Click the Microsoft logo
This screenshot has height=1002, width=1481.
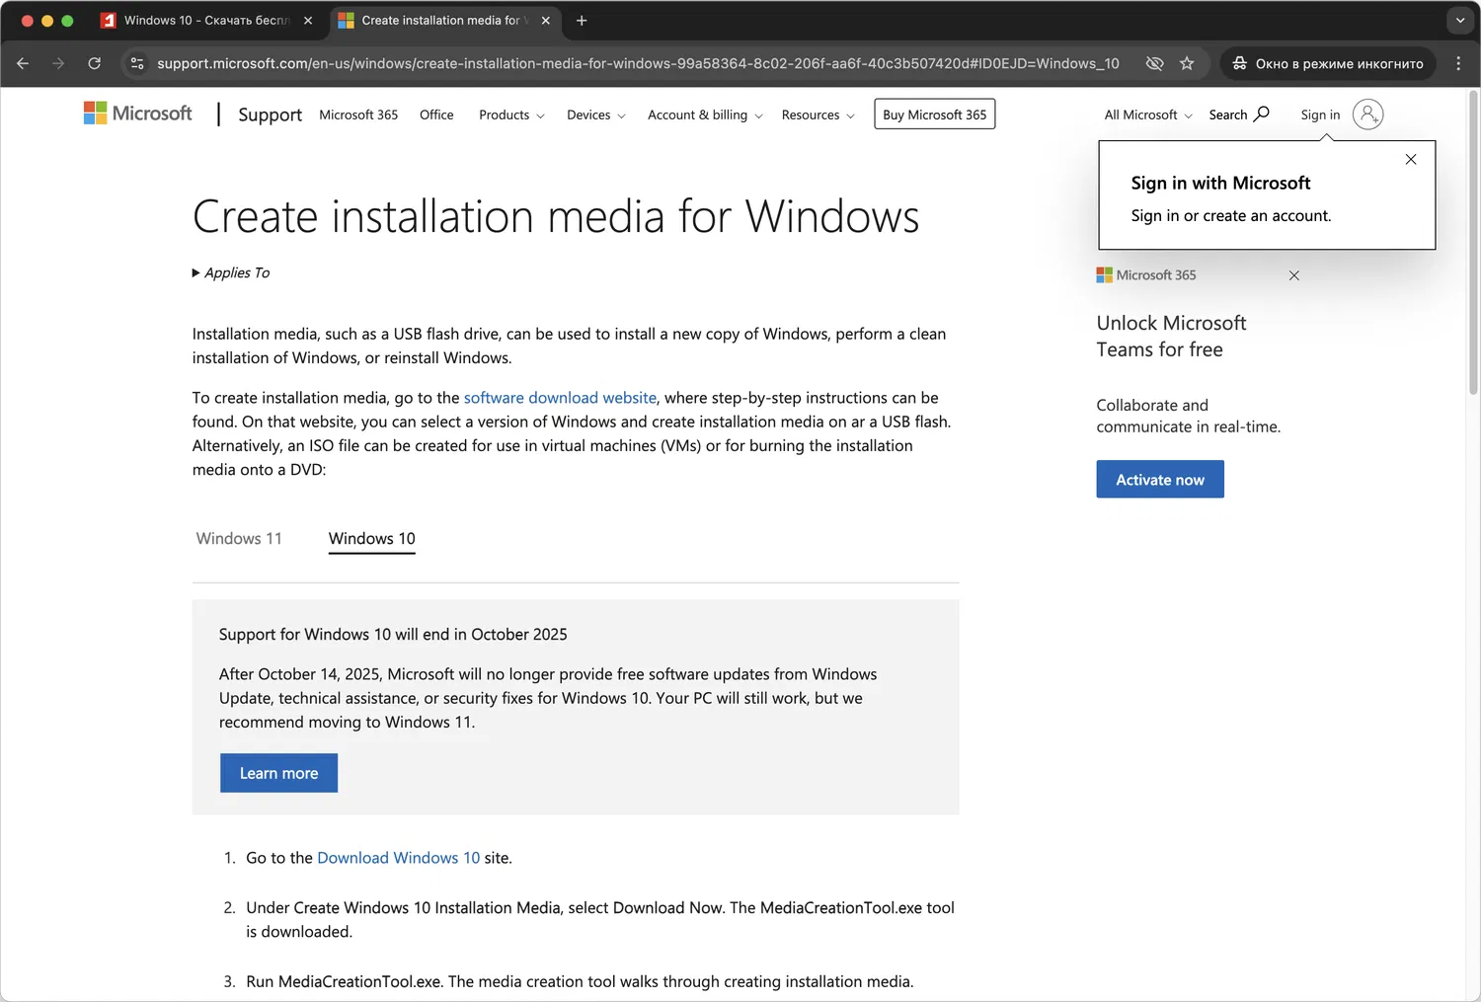138,114
